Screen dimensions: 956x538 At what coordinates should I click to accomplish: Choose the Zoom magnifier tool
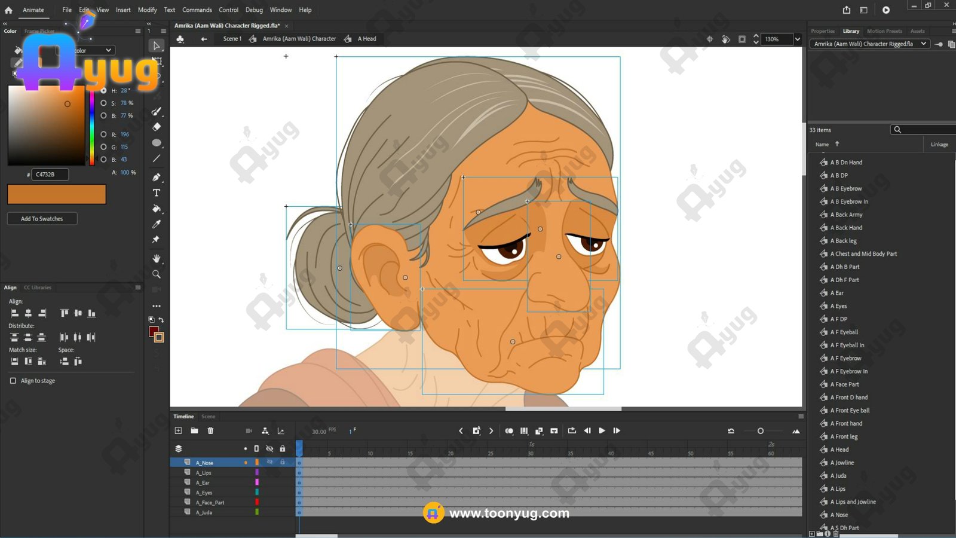pyautogui.click(x=157, y=274)
